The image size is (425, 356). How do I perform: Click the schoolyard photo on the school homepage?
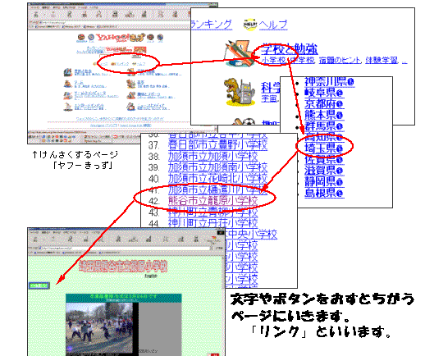tap(99, 327)
